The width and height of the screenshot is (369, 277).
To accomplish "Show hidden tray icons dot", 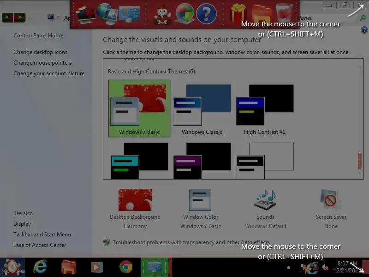I will (x=289, y=268).
